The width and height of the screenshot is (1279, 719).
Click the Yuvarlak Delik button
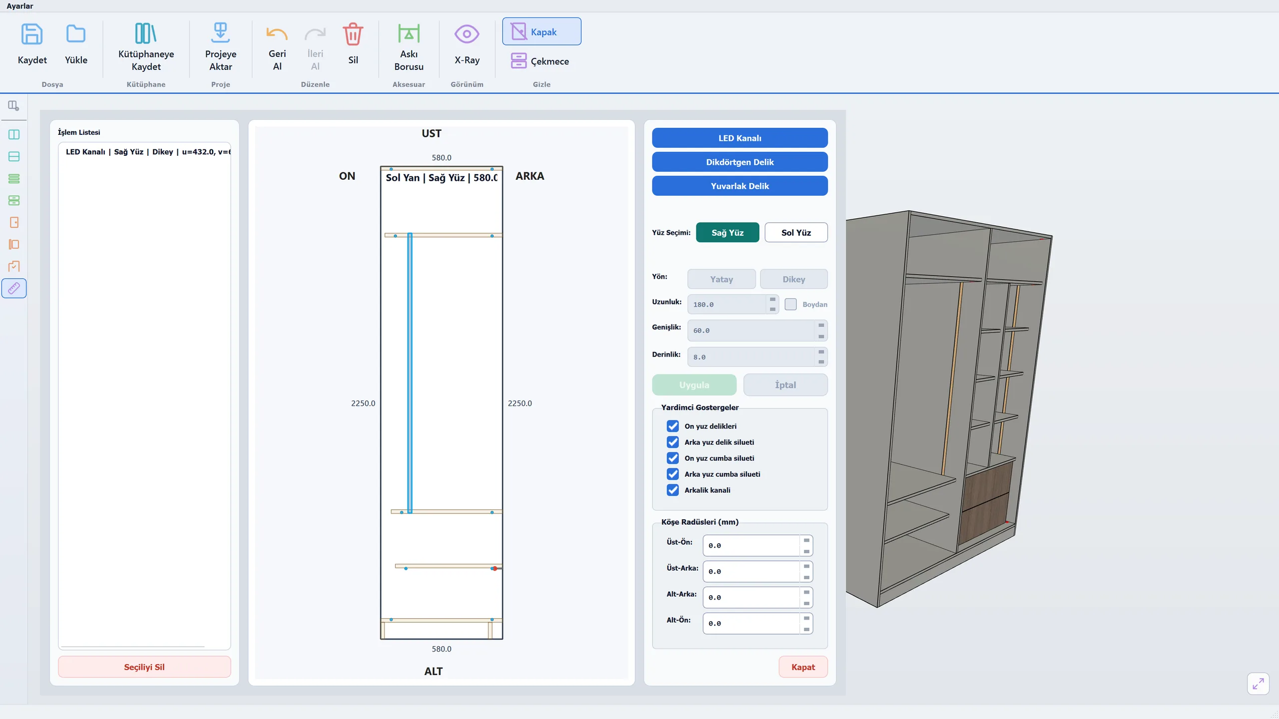(739, 186)
